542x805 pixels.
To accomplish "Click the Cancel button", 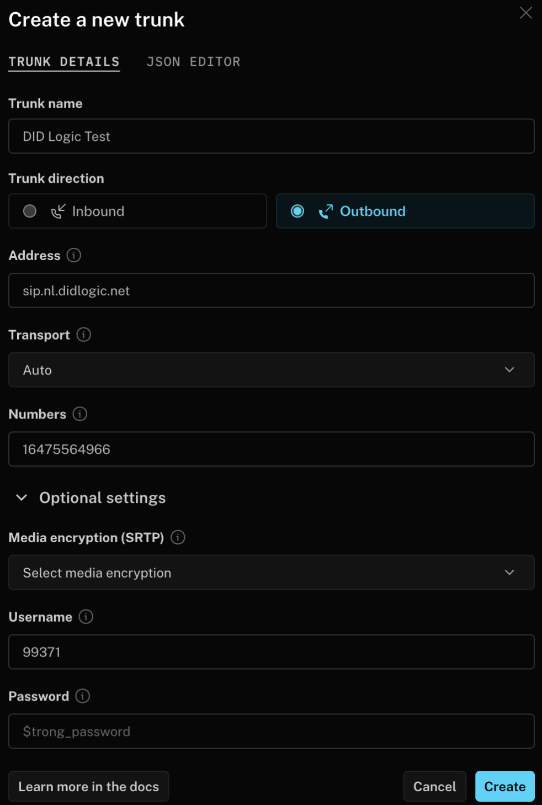I will click(434, 786).
